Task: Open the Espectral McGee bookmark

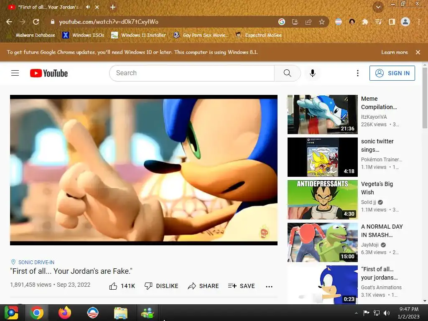Action: (x=259, y=35)
